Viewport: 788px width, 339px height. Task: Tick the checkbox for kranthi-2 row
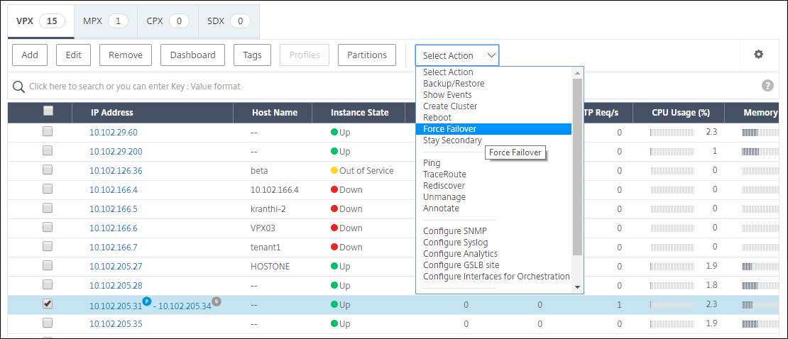pyautogui.click(x=48, y=208)
